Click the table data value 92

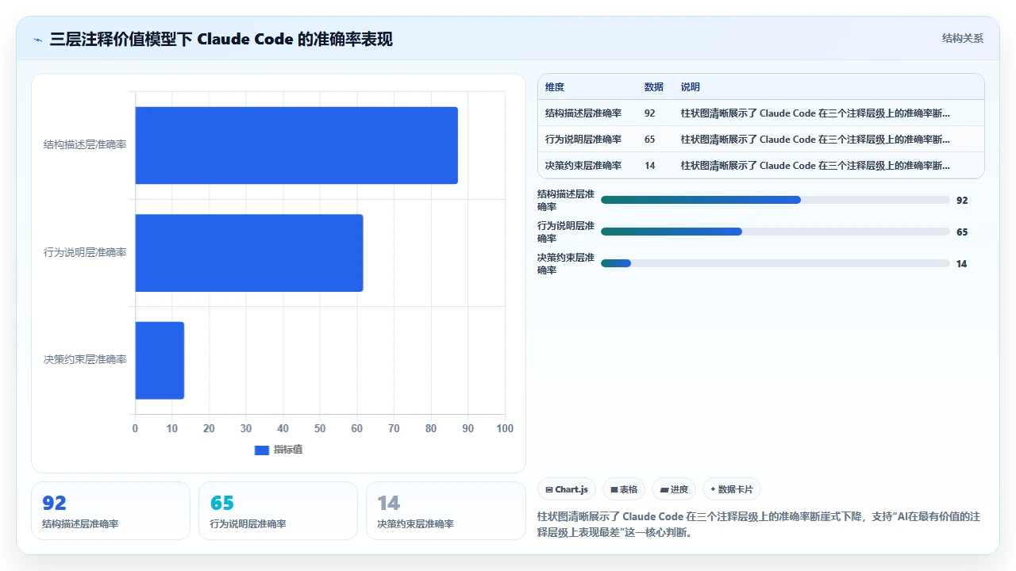[650, 113]
